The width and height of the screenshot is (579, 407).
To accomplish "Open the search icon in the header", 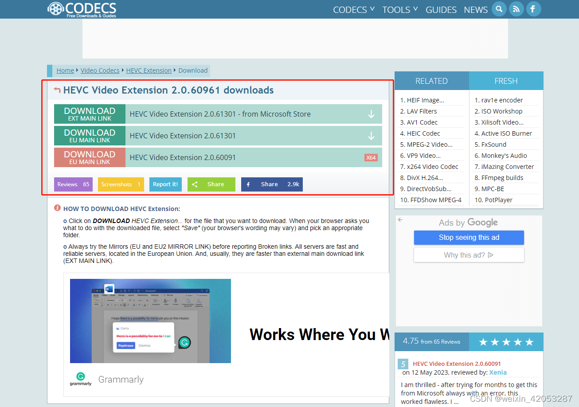I will (x=499, y=9).
